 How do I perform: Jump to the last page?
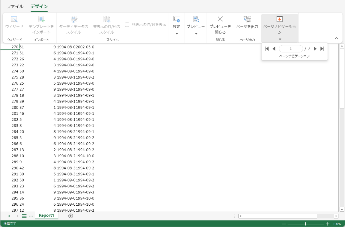[322, 49]
